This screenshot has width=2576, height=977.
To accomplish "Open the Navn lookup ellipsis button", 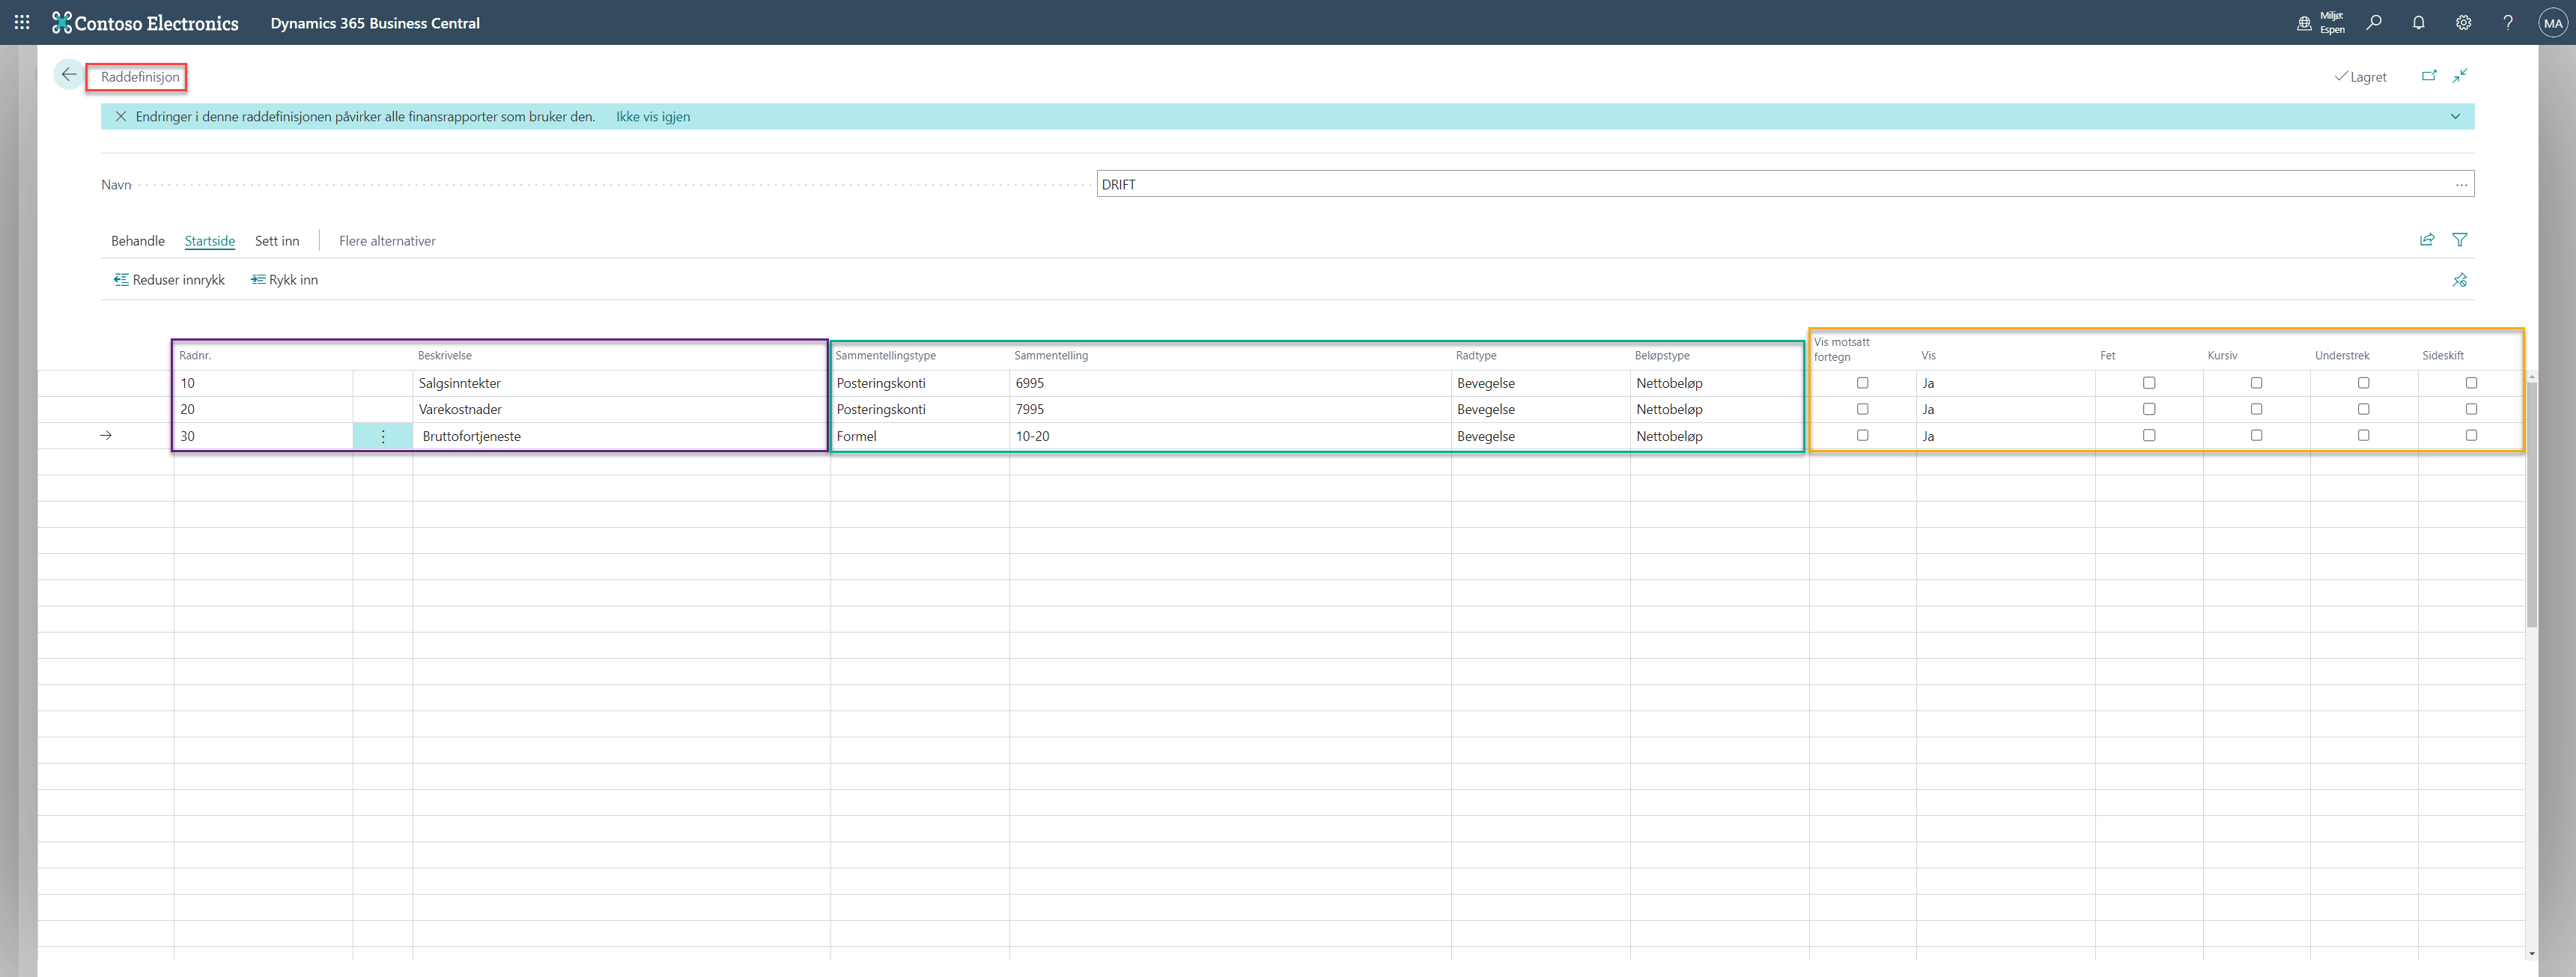I will click(x=2461, y=184).
